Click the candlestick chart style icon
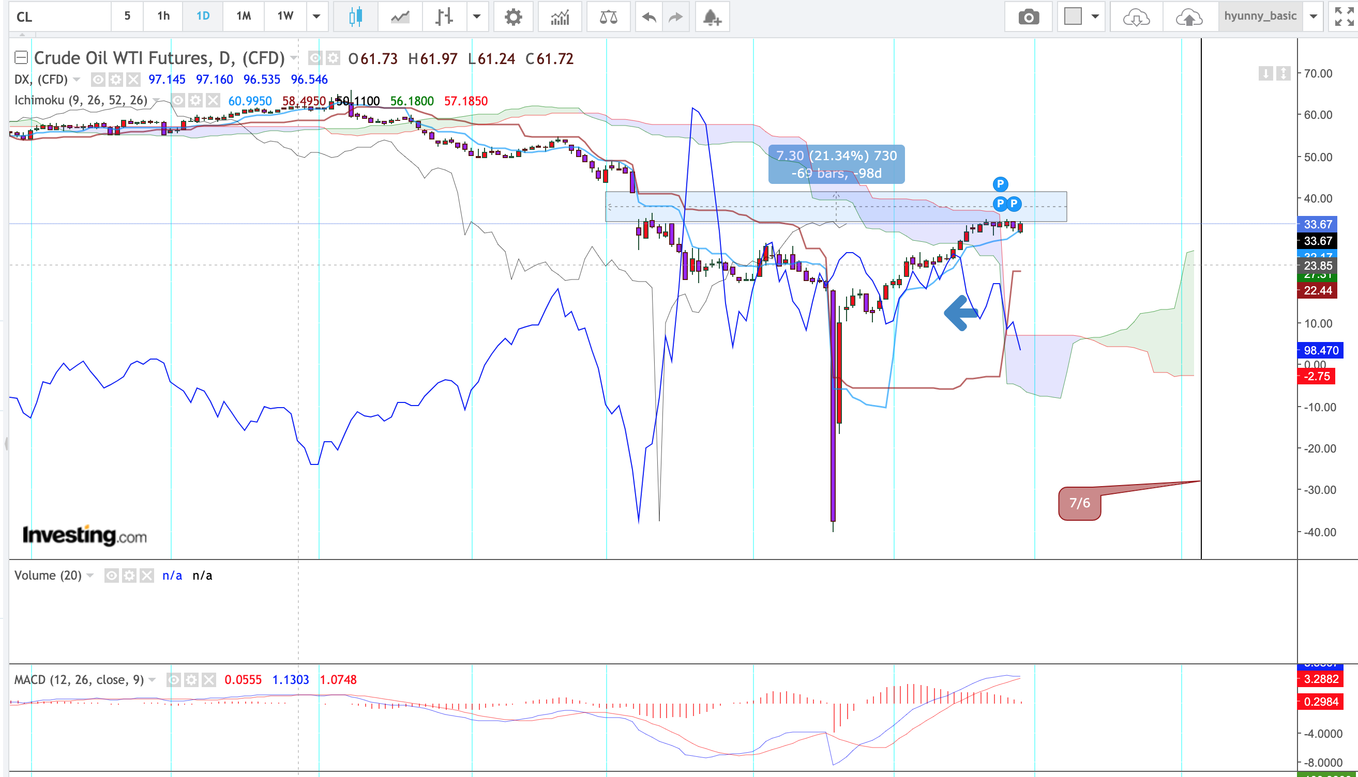Screen dimensions: 1358x777 coord(356,17)
